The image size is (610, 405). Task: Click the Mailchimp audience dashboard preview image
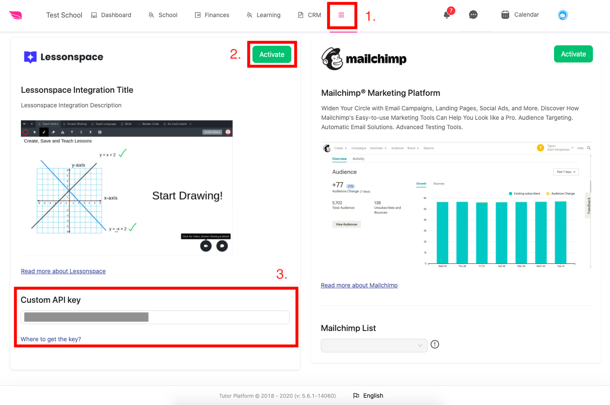point(456,205)
